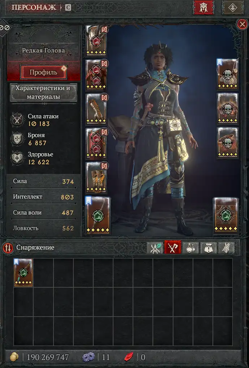Select the equipped boots slot
Screen dimensions: 249x368
pyautogui.click(x=96, y=177)
